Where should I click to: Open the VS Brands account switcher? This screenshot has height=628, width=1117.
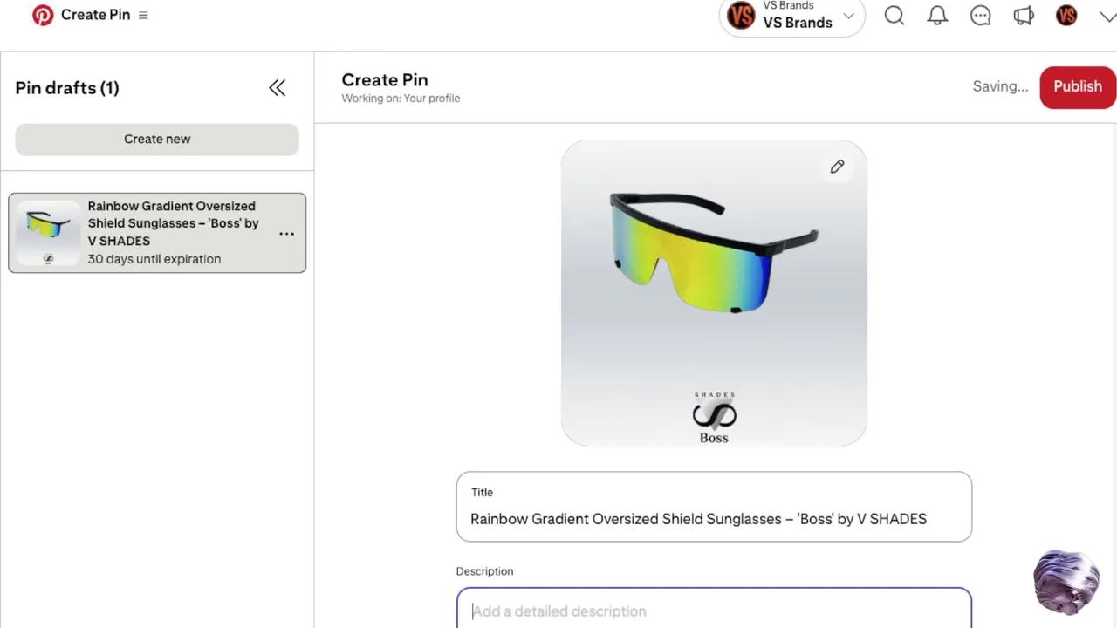(x=792, y=17)
